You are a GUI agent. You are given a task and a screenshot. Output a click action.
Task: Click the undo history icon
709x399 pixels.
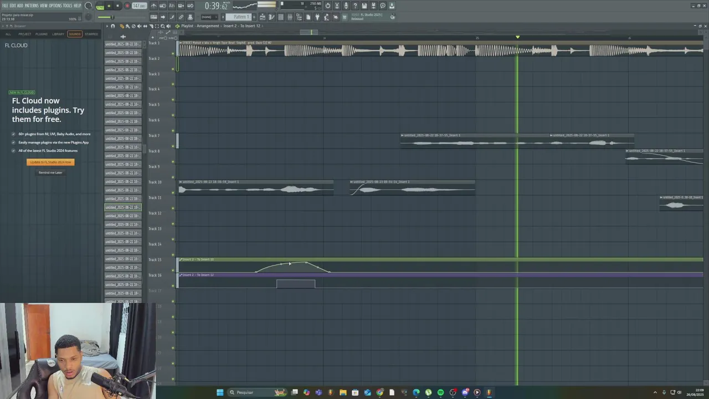327,6
